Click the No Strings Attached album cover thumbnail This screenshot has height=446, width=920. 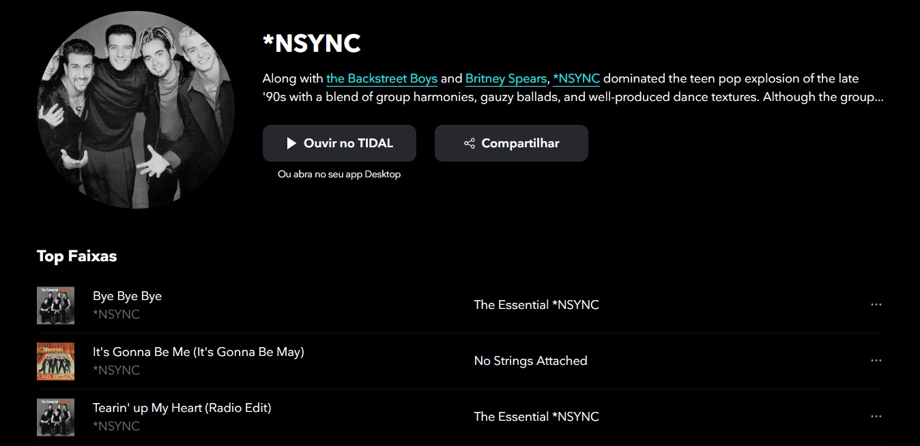tap(55, 361)
